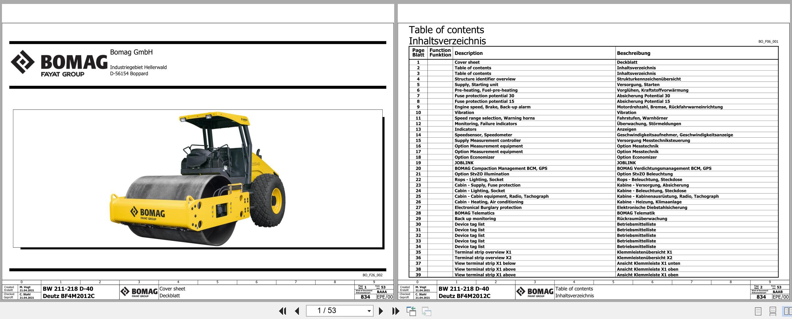Image resolution: width=792 pixels, height=319 pixels.
Task: Click the 'JOBLINK' row in table of contents
Action: (462, 163)
